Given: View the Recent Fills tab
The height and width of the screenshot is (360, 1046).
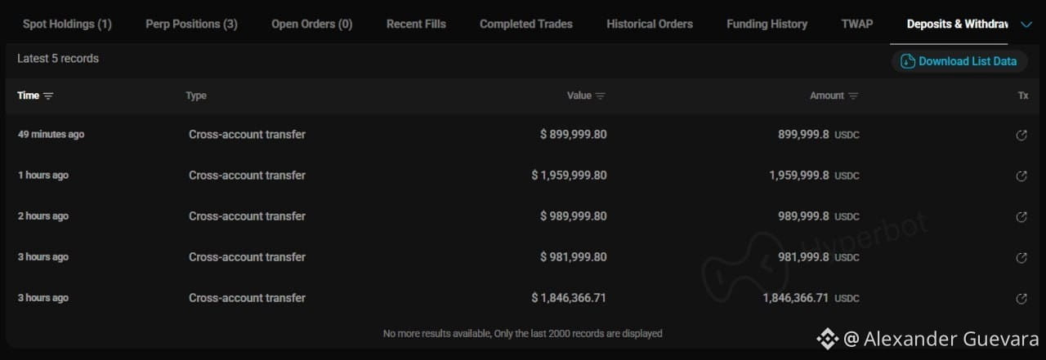Looking at the screenshot, I should [x=416, y=24].
